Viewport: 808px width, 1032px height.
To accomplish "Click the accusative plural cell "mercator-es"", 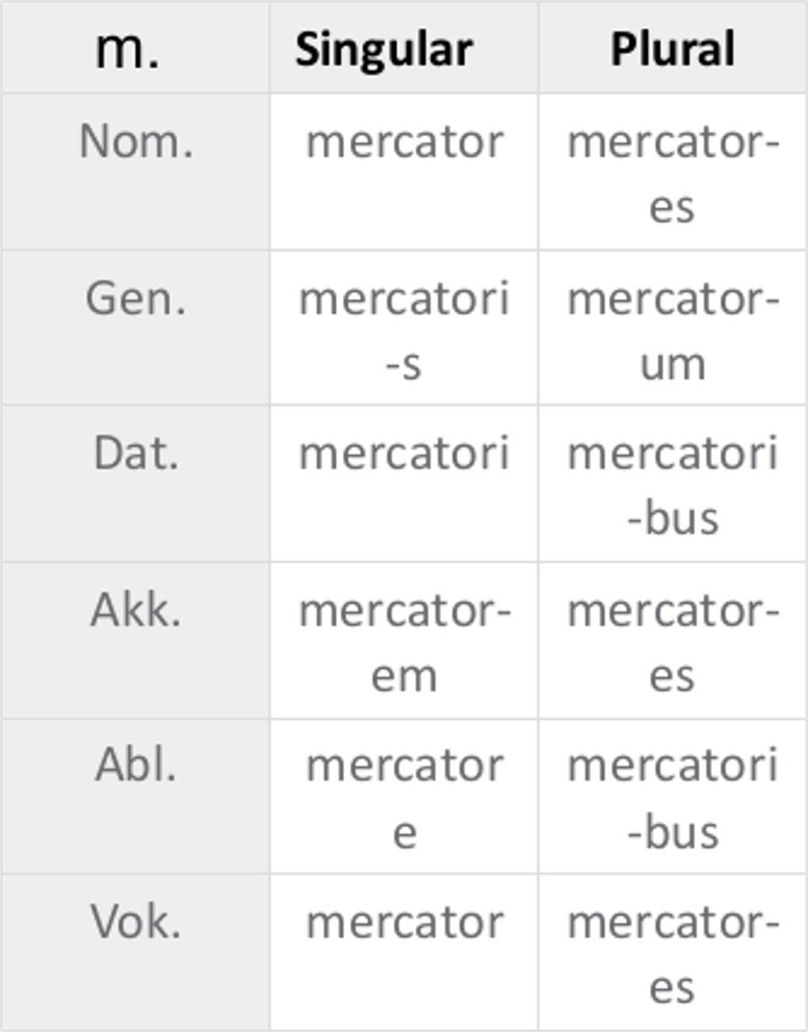I will tap(673, 643).
